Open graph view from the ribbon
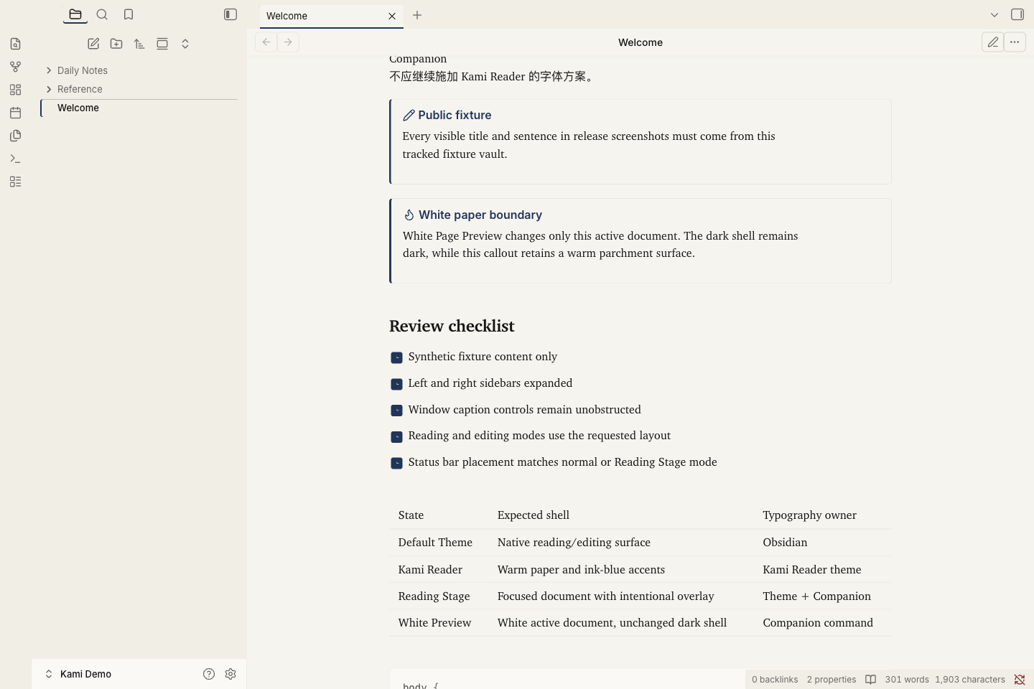 (x=16, y=67)
